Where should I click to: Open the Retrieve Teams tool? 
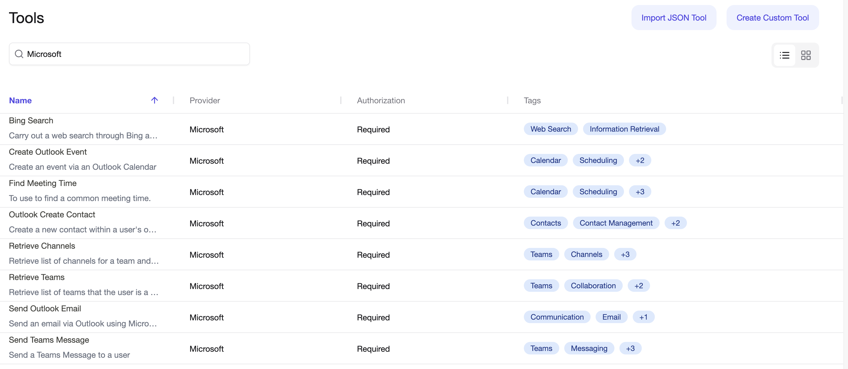pos(37,277)
